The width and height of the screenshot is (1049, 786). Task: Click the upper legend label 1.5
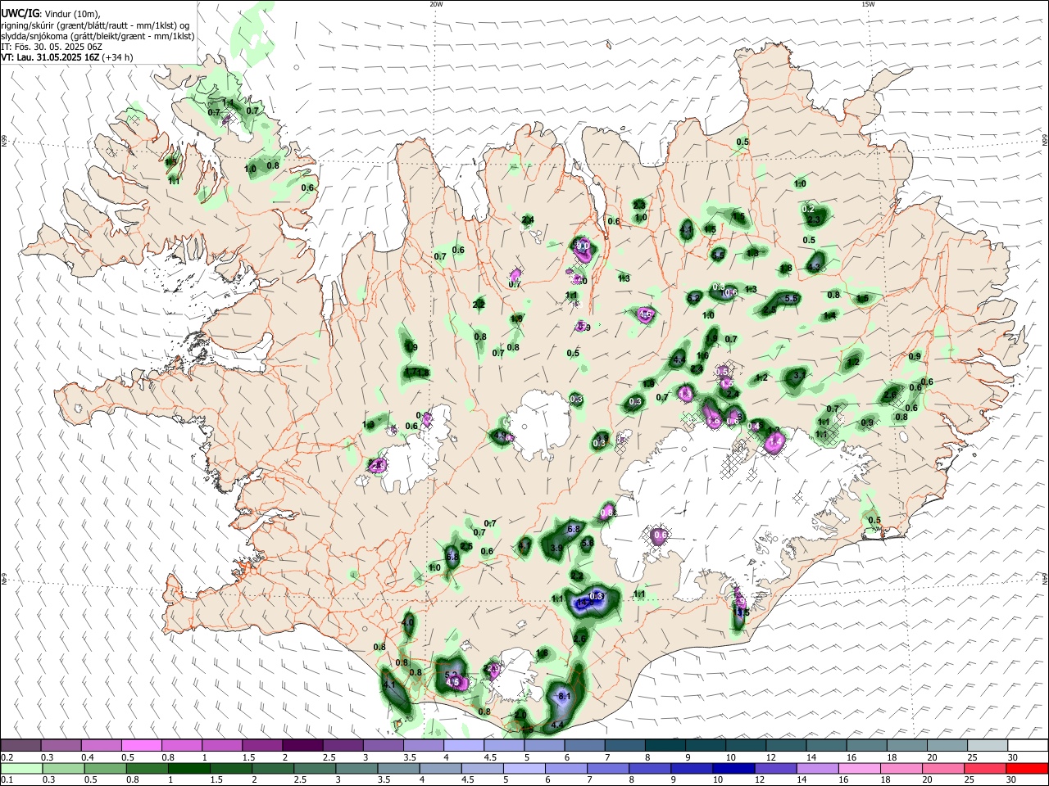coord(247,757)
